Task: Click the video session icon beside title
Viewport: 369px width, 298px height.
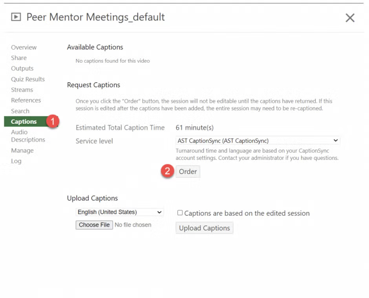Action: pos(16,17)
